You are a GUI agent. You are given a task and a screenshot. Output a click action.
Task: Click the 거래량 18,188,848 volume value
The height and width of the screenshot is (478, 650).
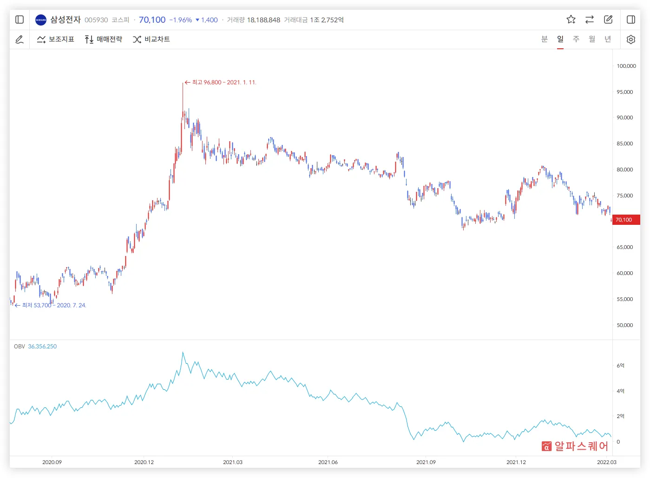[263, 20]
